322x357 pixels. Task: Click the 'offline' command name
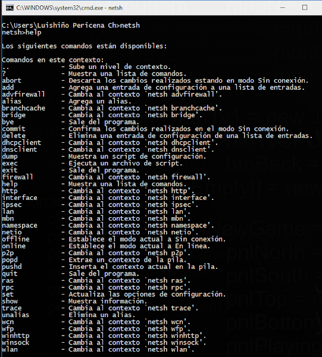click(x=15, y=239)
